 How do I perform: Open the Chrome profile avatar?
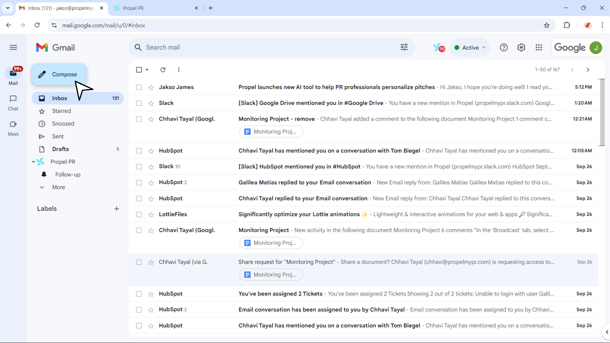pyautogui.click(x=588, y=25)
